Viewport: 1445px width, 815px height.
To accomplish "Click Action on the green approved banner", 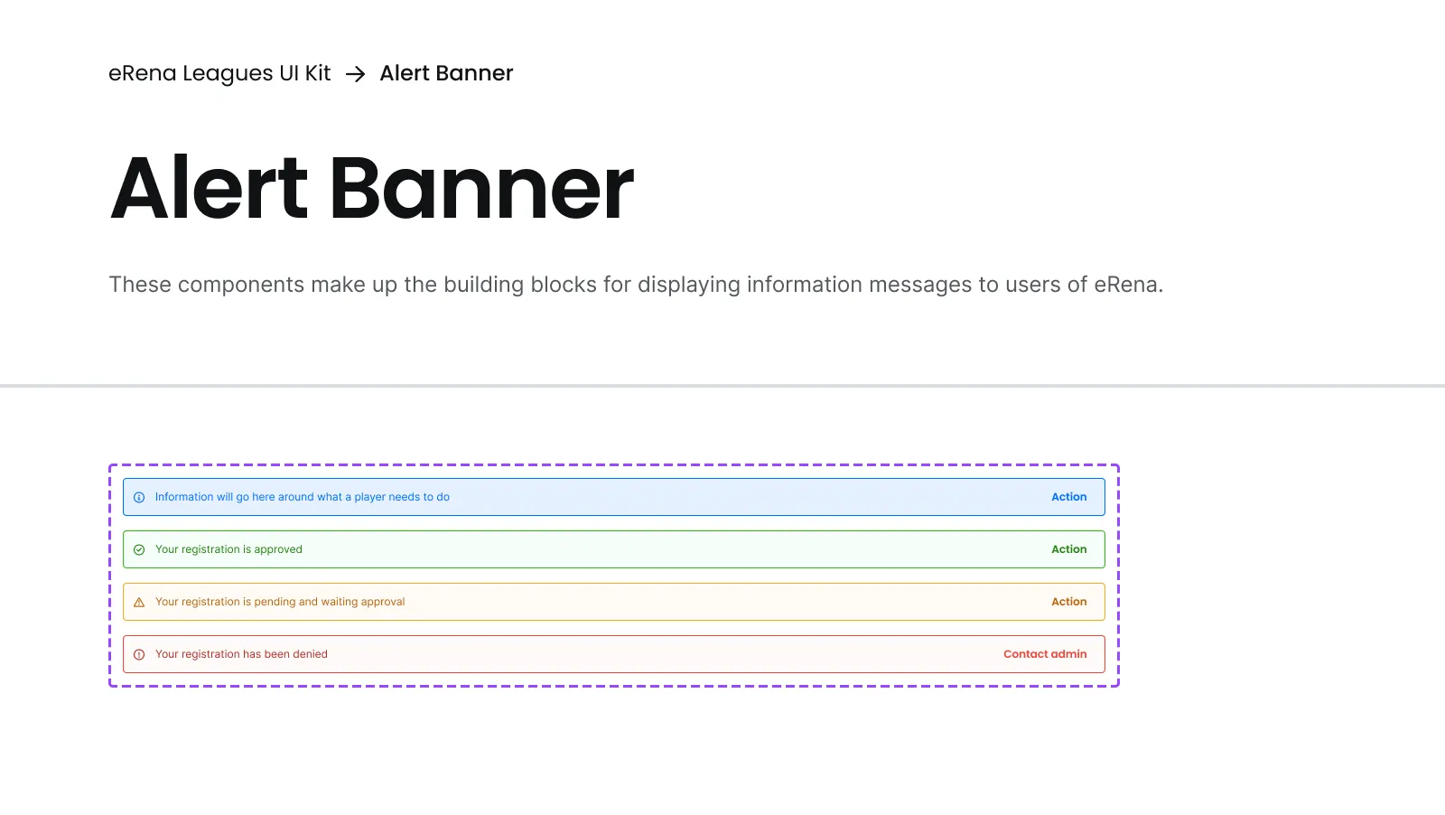I will point(1068,548).
